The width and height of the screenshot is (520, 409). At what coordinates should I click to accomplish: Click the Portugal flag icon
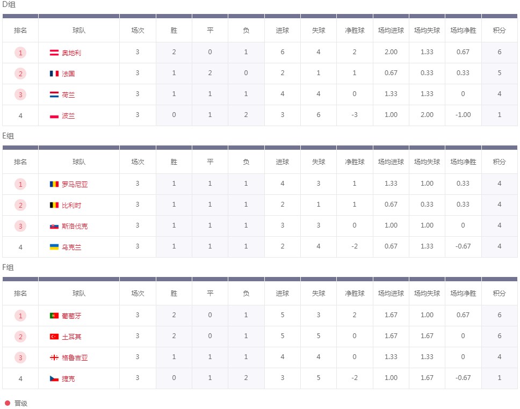(54, 316)
